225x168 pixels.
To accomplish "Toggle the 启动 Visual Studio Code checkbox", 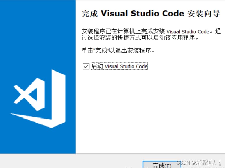I will pyautogui.click(x=86, y=66).
